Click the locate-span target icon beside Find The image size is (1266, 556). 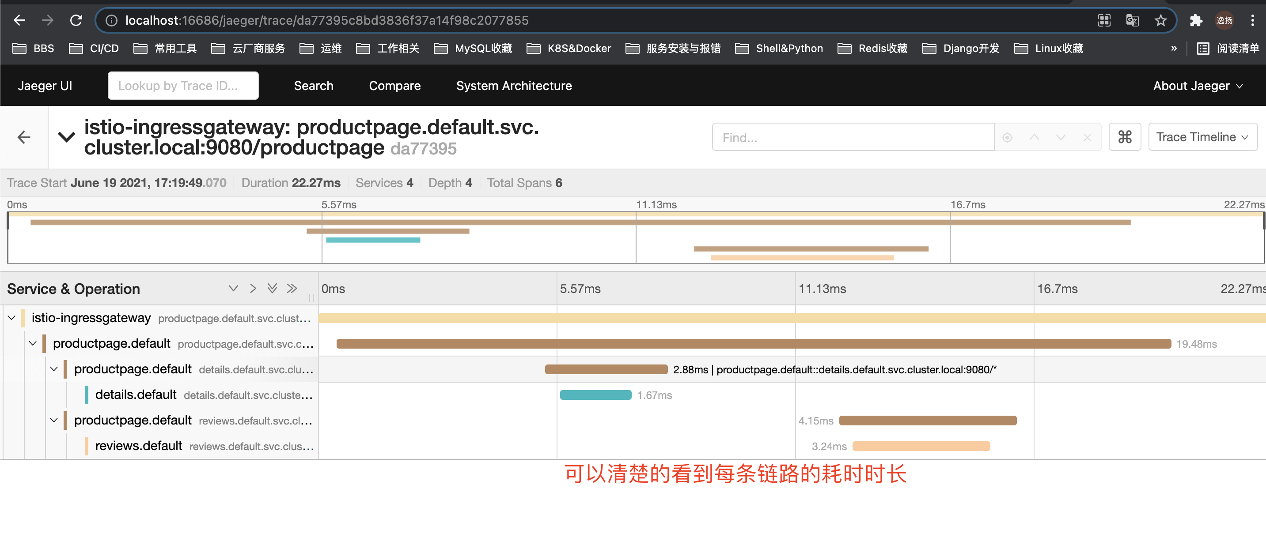(x=1007, y=137)
